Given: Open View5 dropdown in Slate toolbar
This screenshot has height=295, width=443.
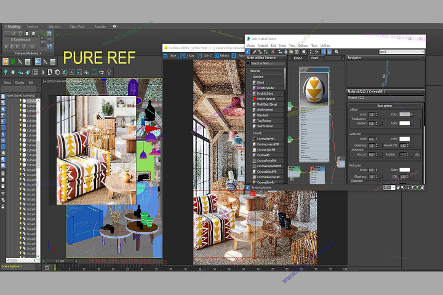Looking at the screenshot, I should pyautogui.click(x=401, y=52).
